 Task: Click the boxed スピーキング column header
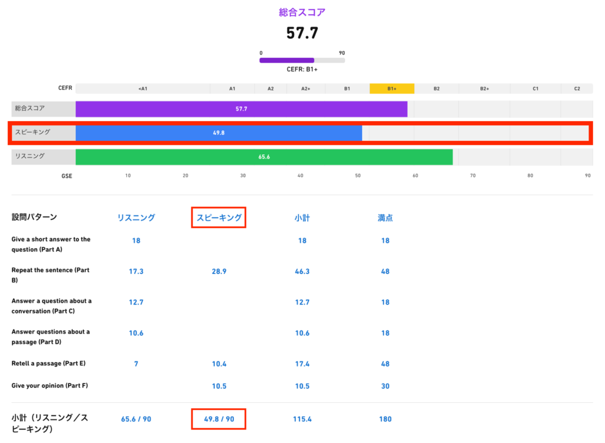(x=219, y=218)
